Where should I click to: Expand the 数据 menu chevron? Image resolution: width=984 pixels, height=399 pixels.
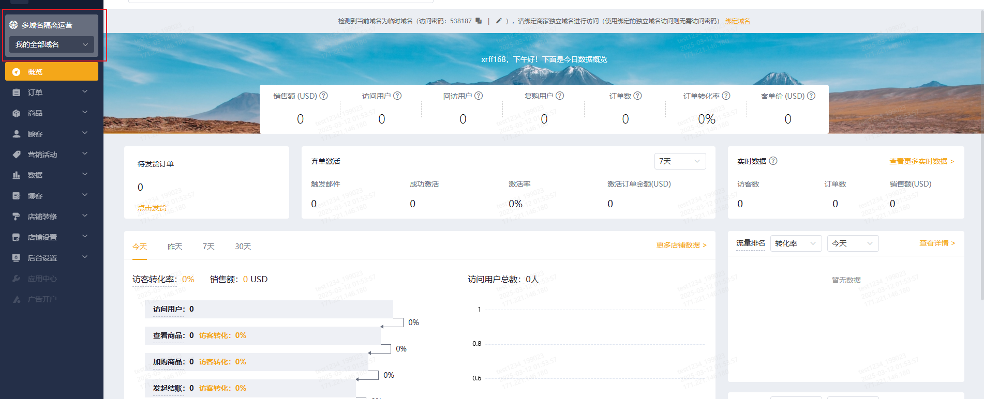(x=85, y=174)
